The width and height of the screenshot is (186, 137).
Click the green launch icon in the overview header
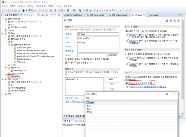(x=167, y=21)
